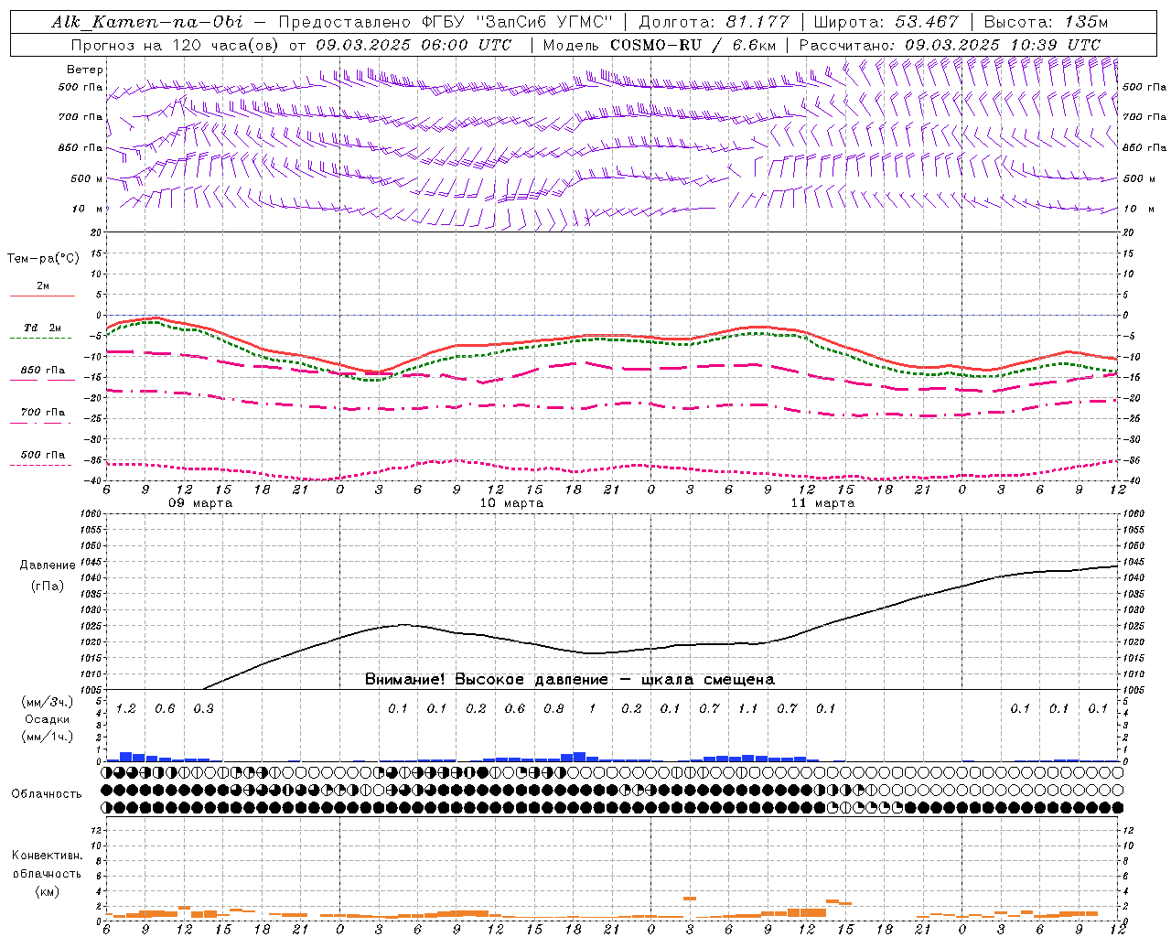Click the 500 м wind level label on left axis

pyautogui.click(x=87, y=178)
